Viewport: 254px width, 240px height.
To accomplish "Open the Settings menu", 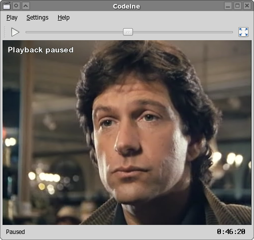I will tap(37, 18).
